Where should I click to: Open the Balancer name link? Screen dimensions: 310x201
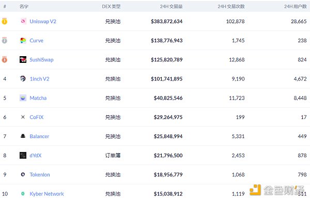point(39,136)
